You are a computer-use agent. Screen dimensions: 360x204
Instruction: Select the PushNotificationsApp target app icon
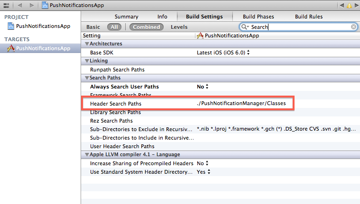click(10, 48)
